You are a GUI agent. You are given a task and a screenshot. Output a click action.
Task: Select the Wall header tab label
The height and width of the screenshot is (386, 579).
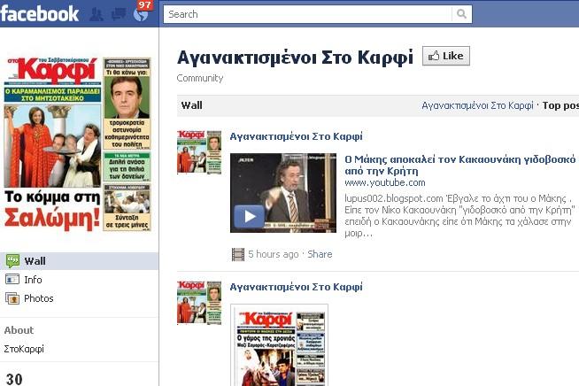coord(191,105)
